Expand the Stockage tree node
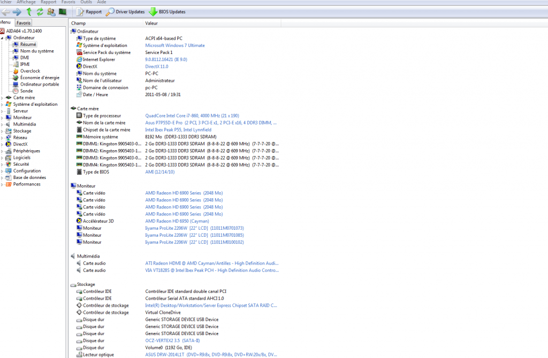Screen dimensions: 548x358 point(2,131)
